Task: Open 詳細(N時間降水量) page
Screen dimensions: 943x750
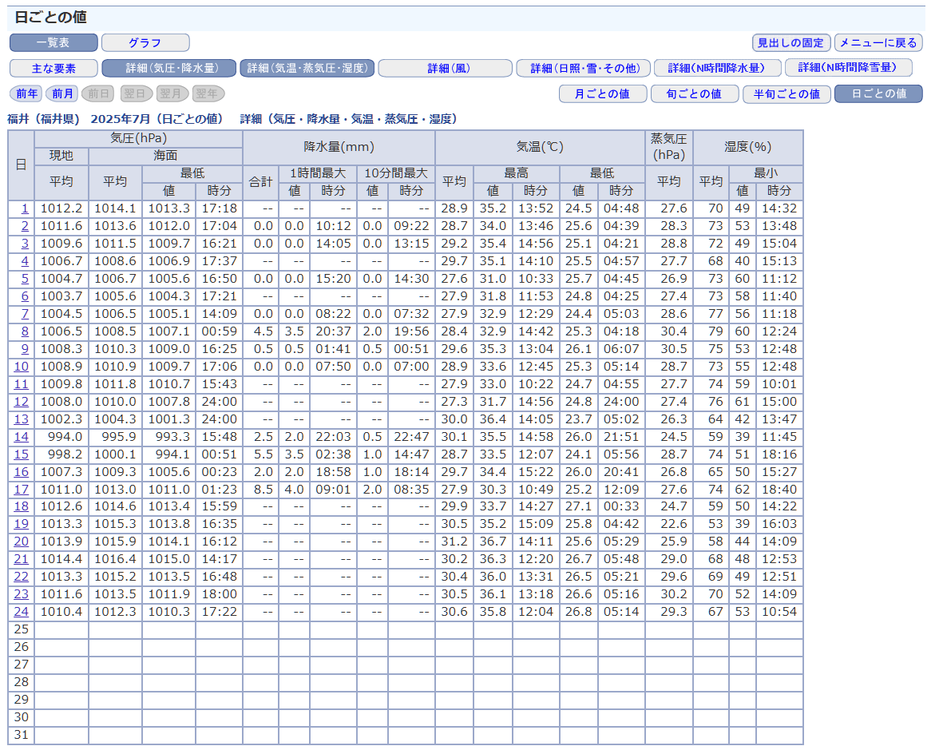Action: click(x=716, y=68)
